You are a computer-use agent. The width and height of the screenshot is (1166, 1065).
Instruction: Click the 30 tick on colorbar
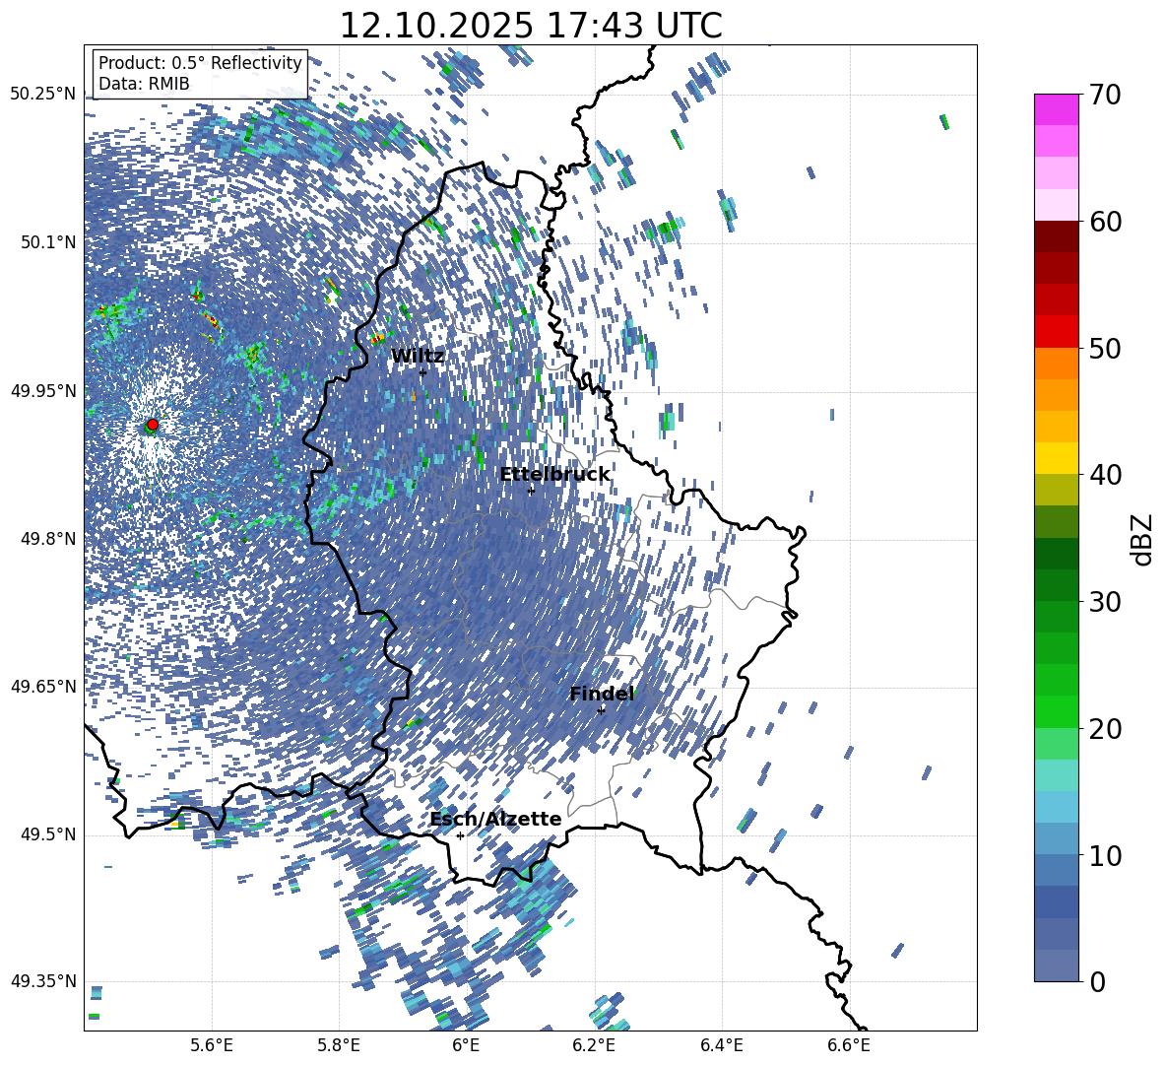(1105, 602)
